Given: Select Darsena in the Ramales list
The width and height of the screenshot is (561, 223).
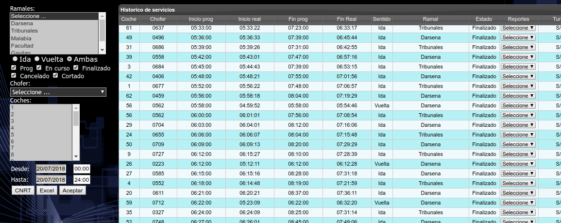Looking at the screenshot, I should pyautogui.click(x=22, y=23).
